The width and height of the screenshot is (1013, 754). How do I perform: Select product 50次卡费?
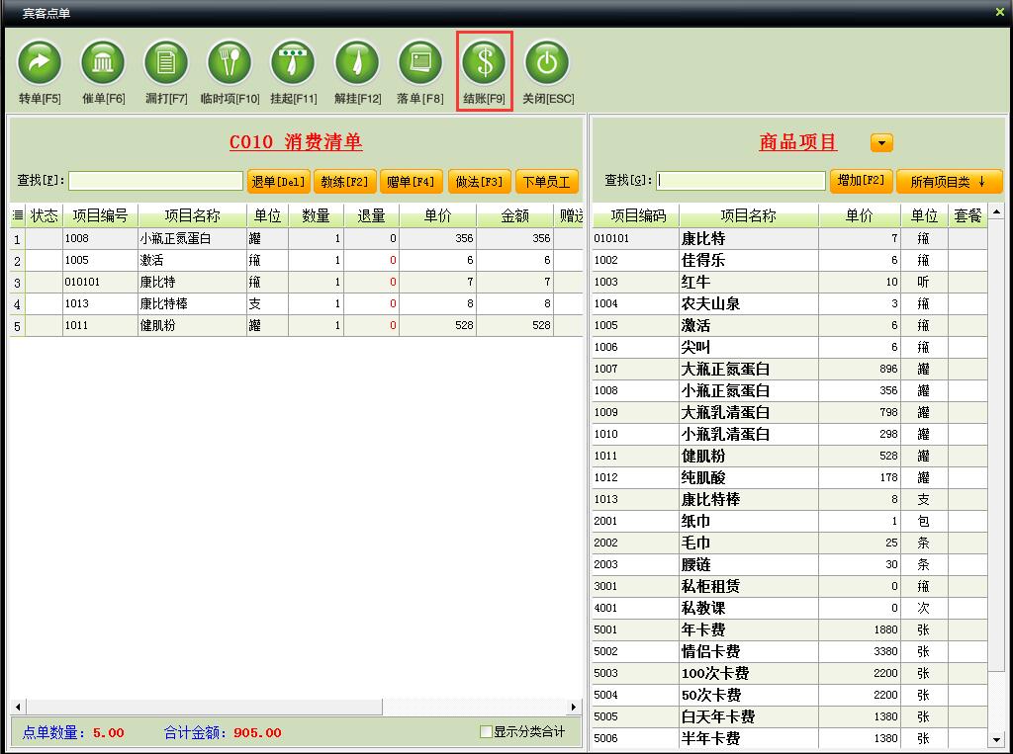789,695
